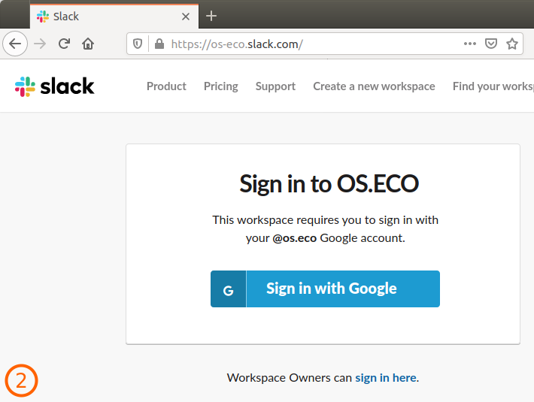Focus the URL address bar
This screenshot has width=534, height=402.
coord(301,44)
